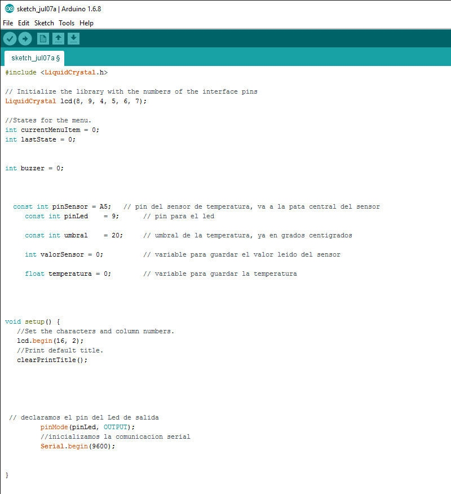Image resolution: width=451 pixels, height=494 pixels.
Task: Click the '// pin del sensor de temperatura' comment
Action: 251,206
